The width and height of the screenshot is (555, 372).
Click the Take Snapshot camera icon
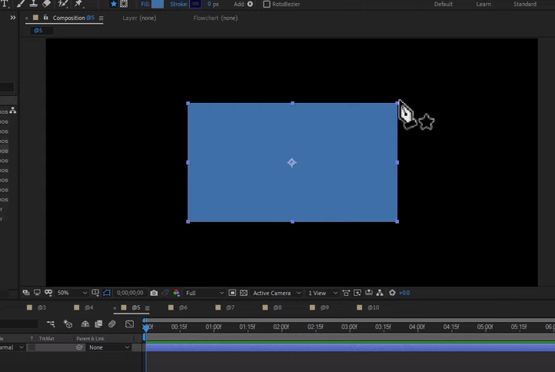(154, 293)
